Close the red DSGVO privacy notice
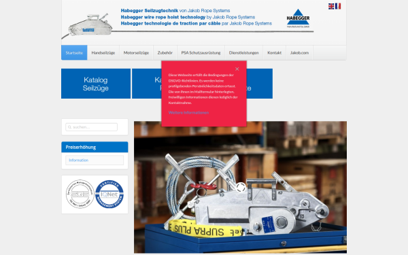408x255 pixels. (237, 69)
